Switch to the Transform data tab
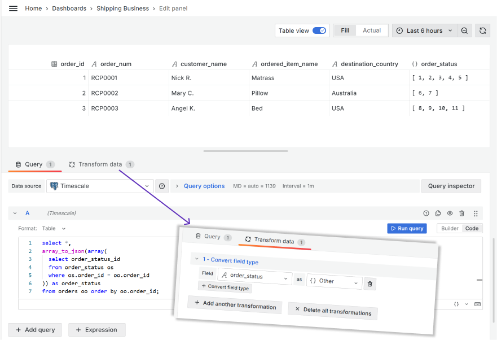 pos(101,164)
